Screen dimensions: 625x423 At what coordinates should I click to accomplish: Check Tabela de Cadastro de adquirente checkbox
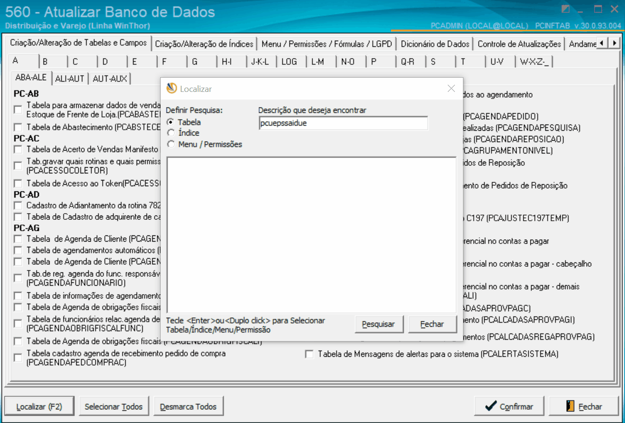click(x=18, y=217)
